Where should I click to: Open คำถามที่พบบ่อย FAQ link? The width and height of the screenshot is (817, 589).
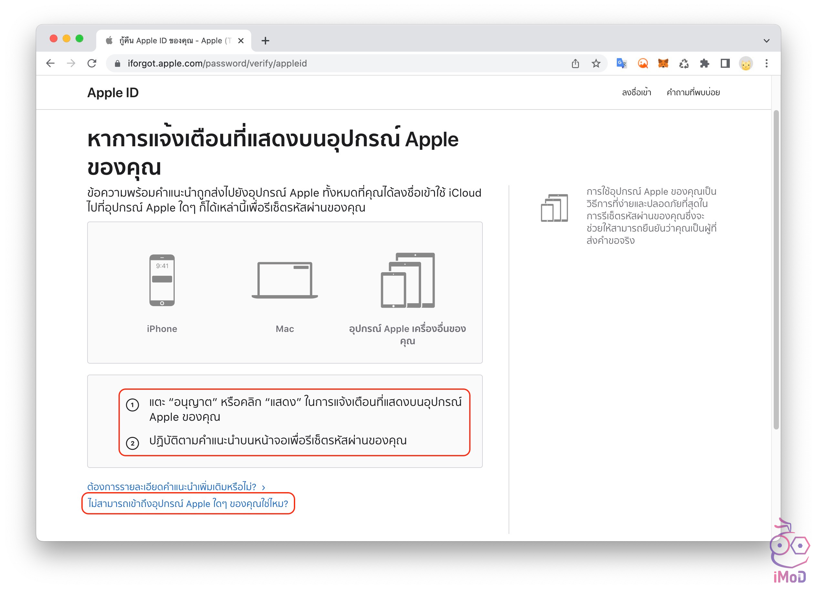[x=693, y=93]
